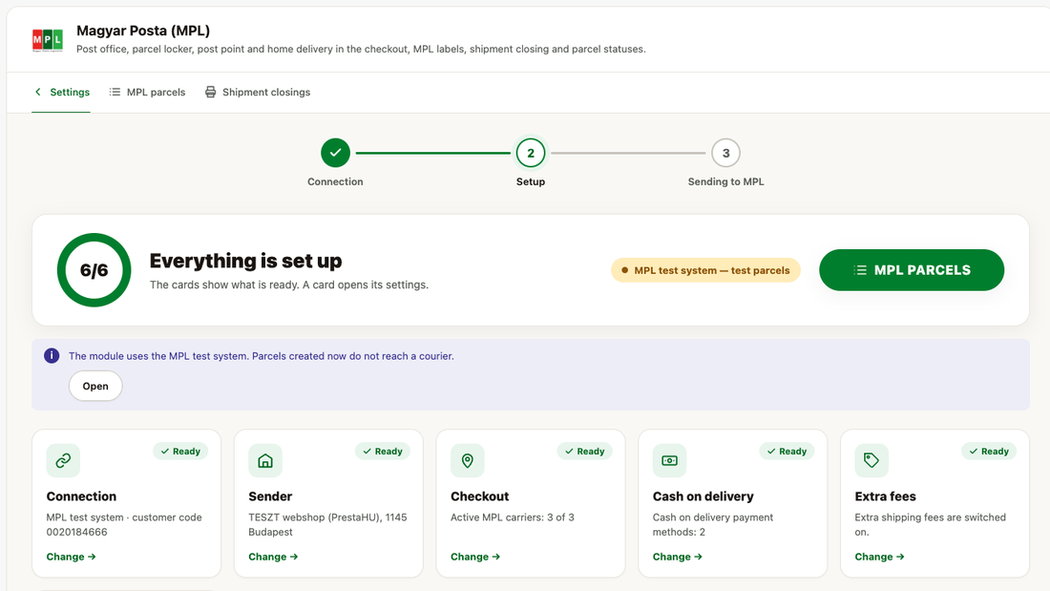Click Change link on Sender card

pyautogui.click(x=273, y=557)
